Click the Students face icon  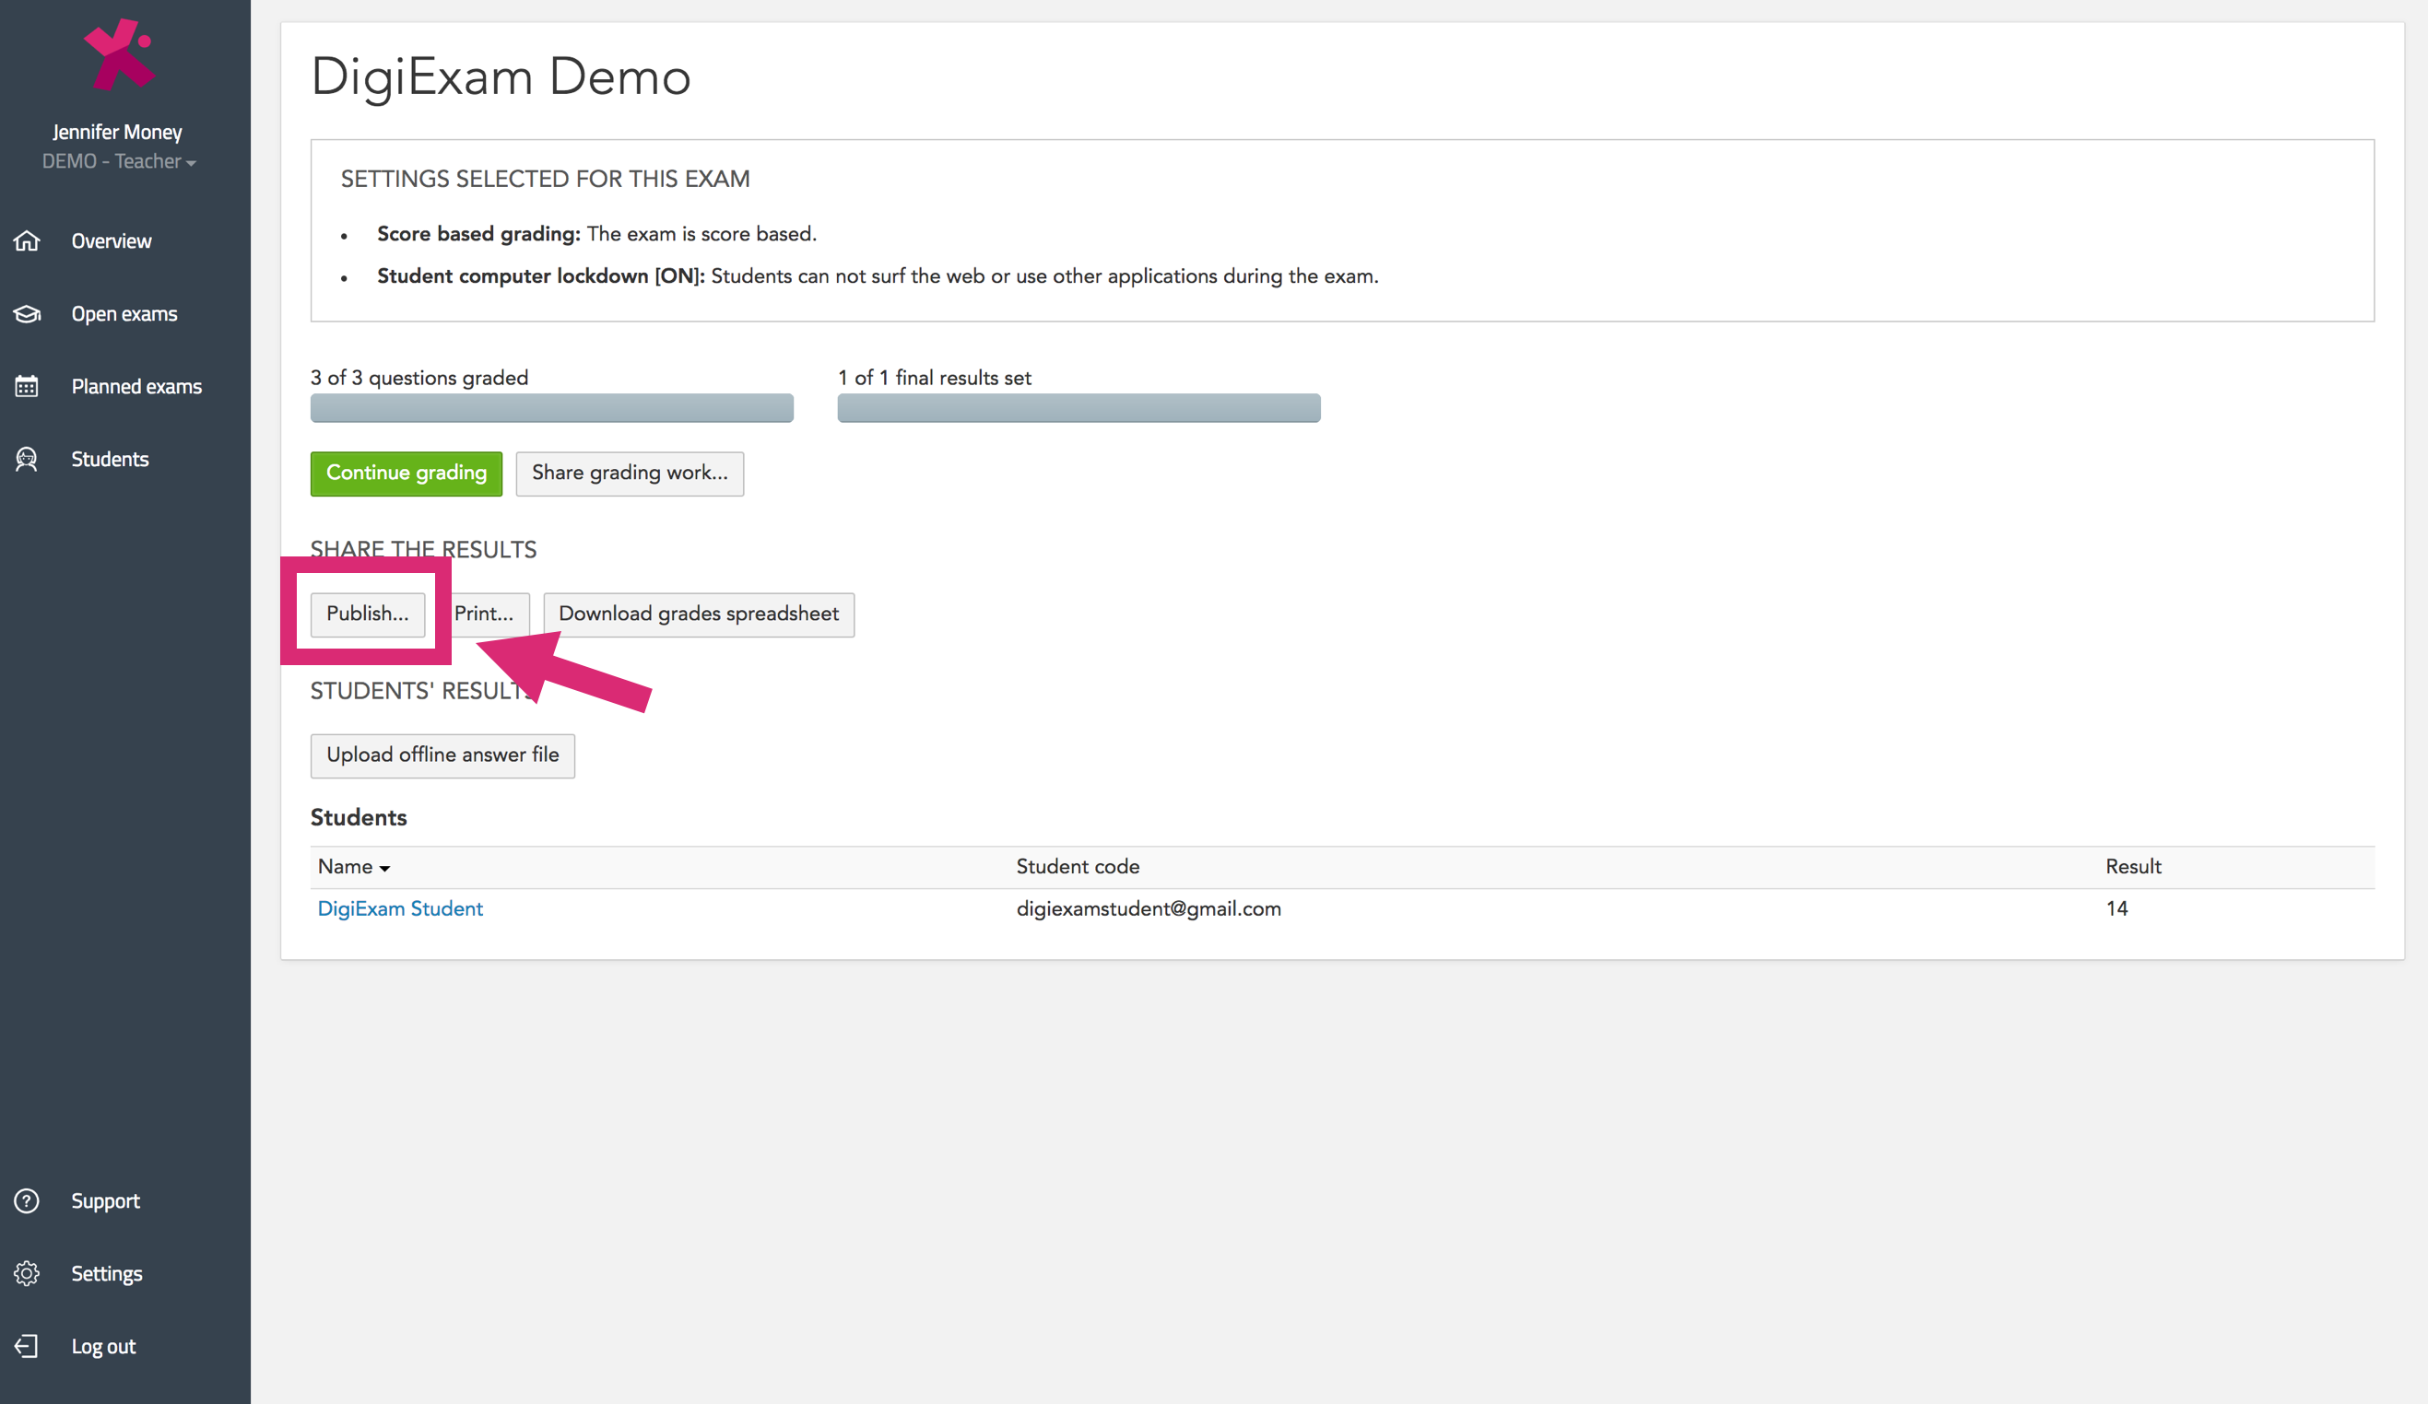27,460
